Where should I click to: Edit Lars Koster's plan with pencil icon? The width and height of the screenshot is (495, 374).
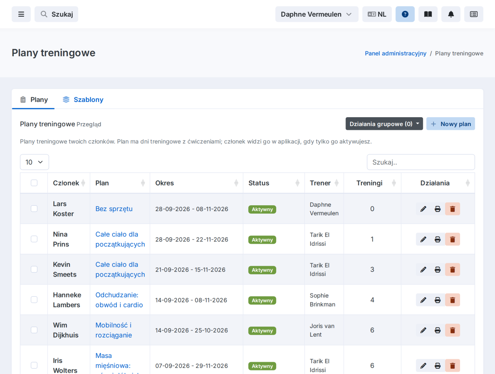click(x=423, y=209)
